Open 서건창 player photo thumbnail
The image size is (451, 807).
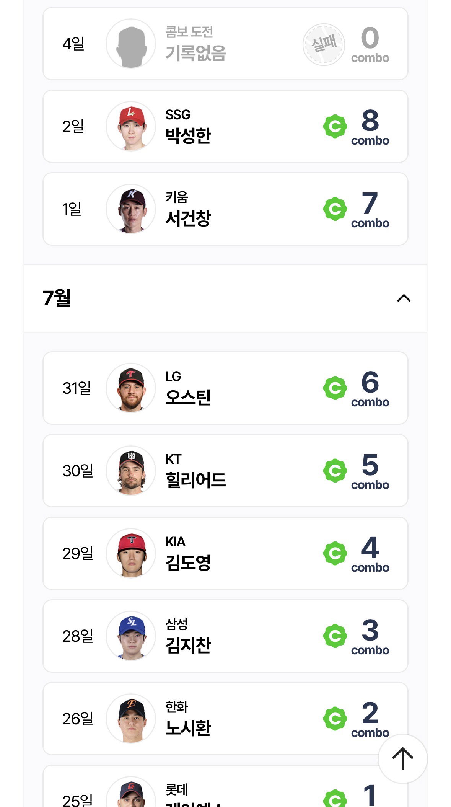(x=131, y=209)
